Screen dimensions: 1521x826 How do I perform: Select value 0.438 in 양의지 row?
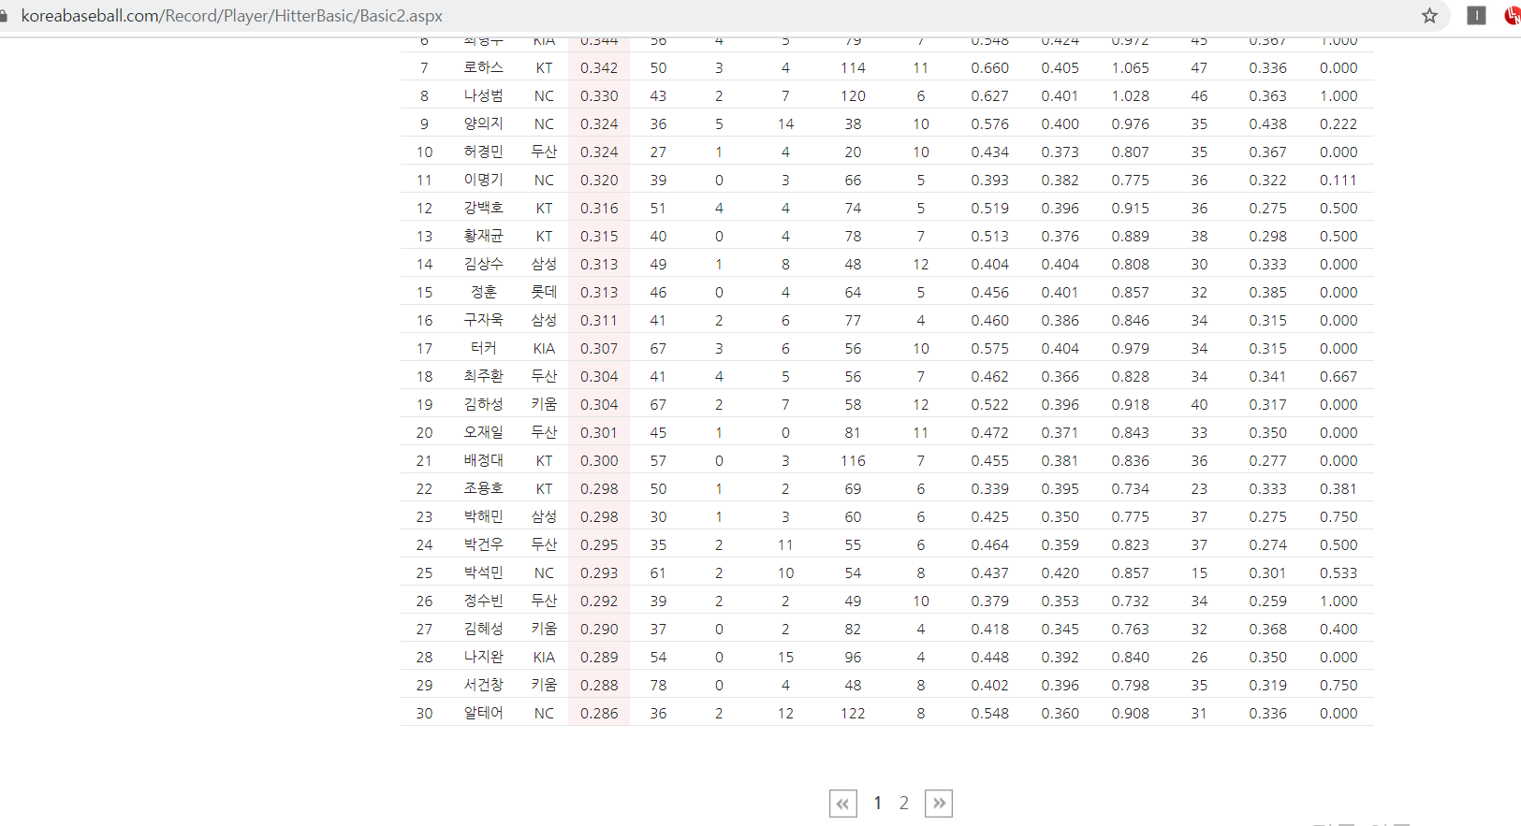1268,123
